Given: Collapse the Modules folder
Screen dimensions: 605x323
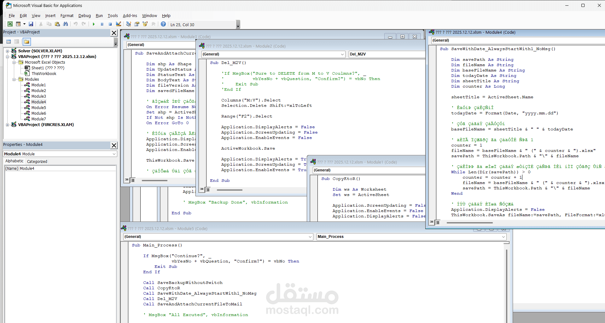Looking at the screenshot, I should [x=14, y=79].
